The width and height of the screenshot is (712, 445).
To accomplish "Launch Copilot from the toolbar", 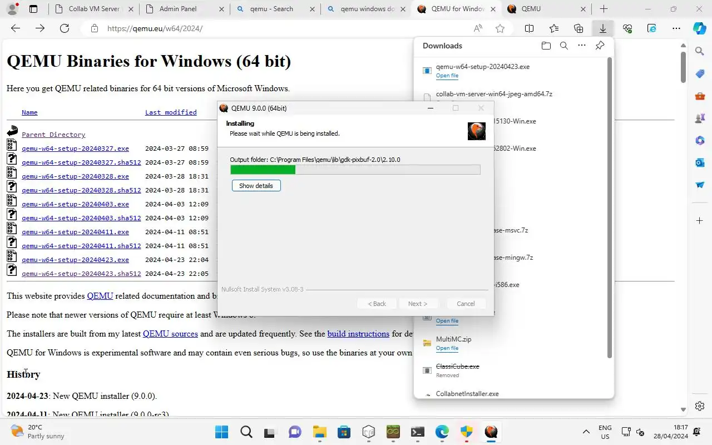I will (700, 28).
